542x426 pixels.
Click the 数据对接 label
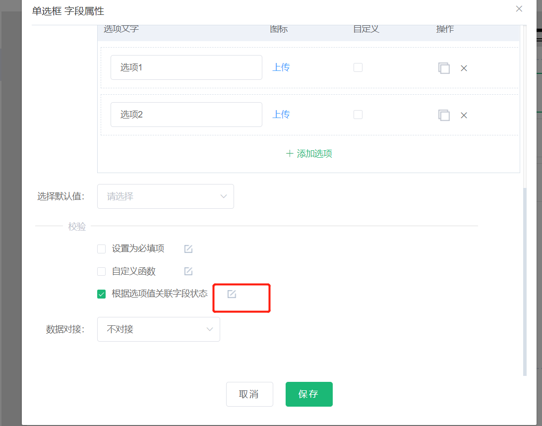pyautogui.click(x=65, y=329)
